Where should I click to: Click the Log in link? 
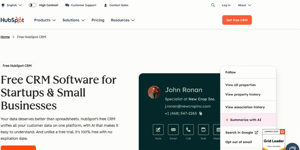coord(226,5)
